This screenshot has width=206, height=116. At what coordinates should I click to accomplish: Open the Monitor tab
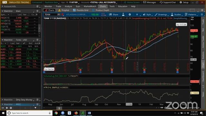[48, 6]
